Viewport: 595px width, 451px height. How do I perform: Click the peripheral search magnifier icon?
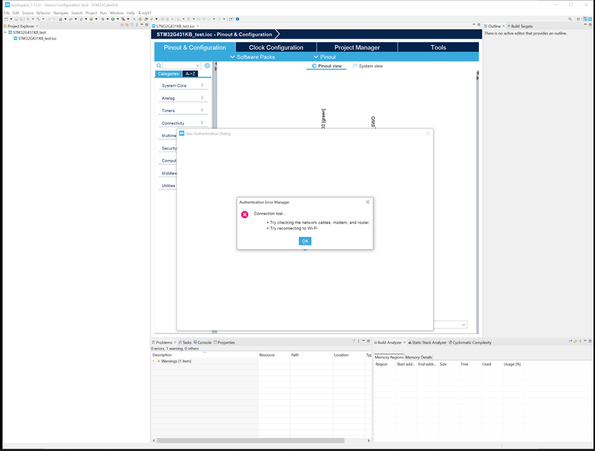pos(158,66)
